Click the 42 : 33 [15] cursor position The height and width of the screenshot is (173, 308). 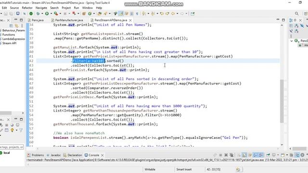[214, 169]
